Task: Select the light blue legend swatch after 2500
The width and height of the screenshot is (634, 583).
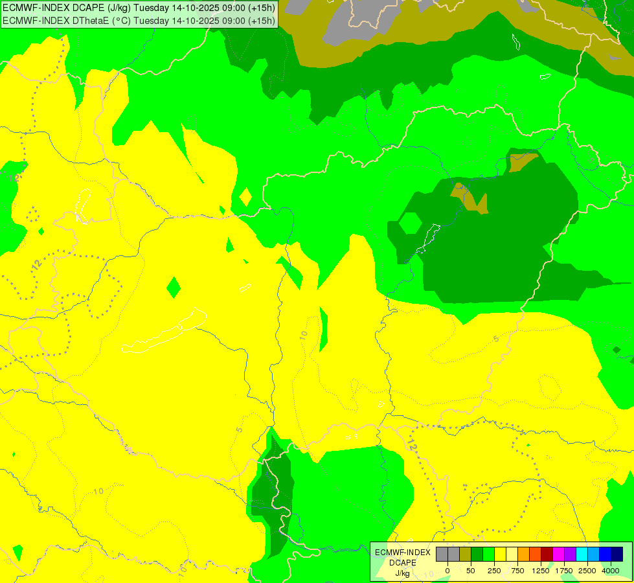Action: pos(594,554)
